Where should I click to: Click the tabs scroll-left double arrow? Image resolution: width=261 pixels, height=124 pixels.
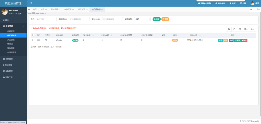29,9
